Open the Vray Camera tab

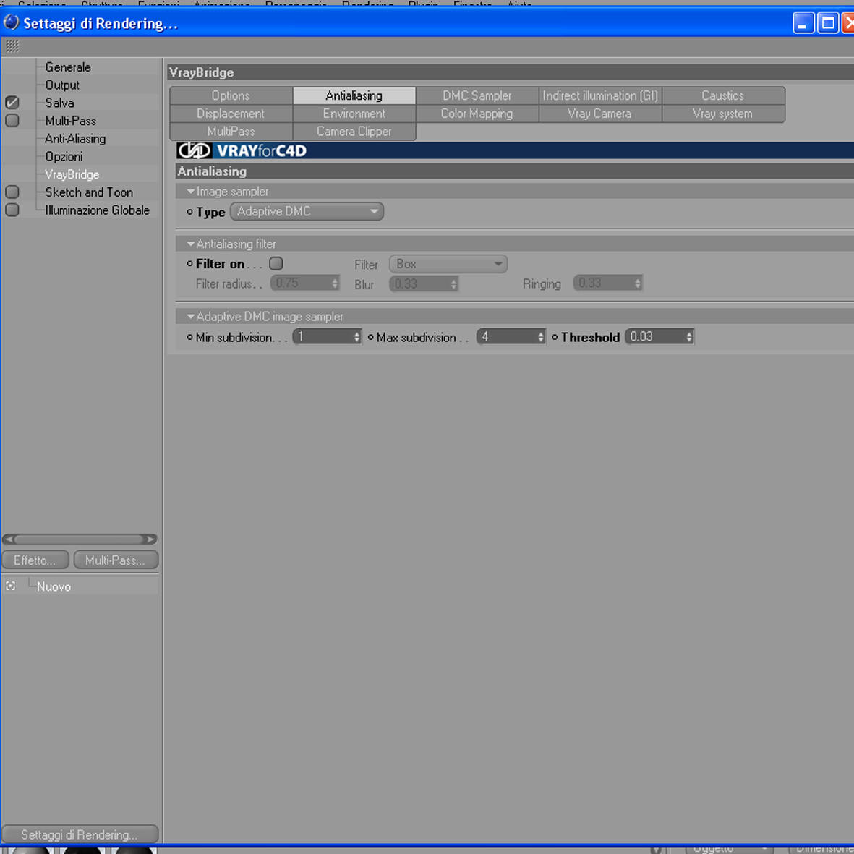click(x=600, y=114)
